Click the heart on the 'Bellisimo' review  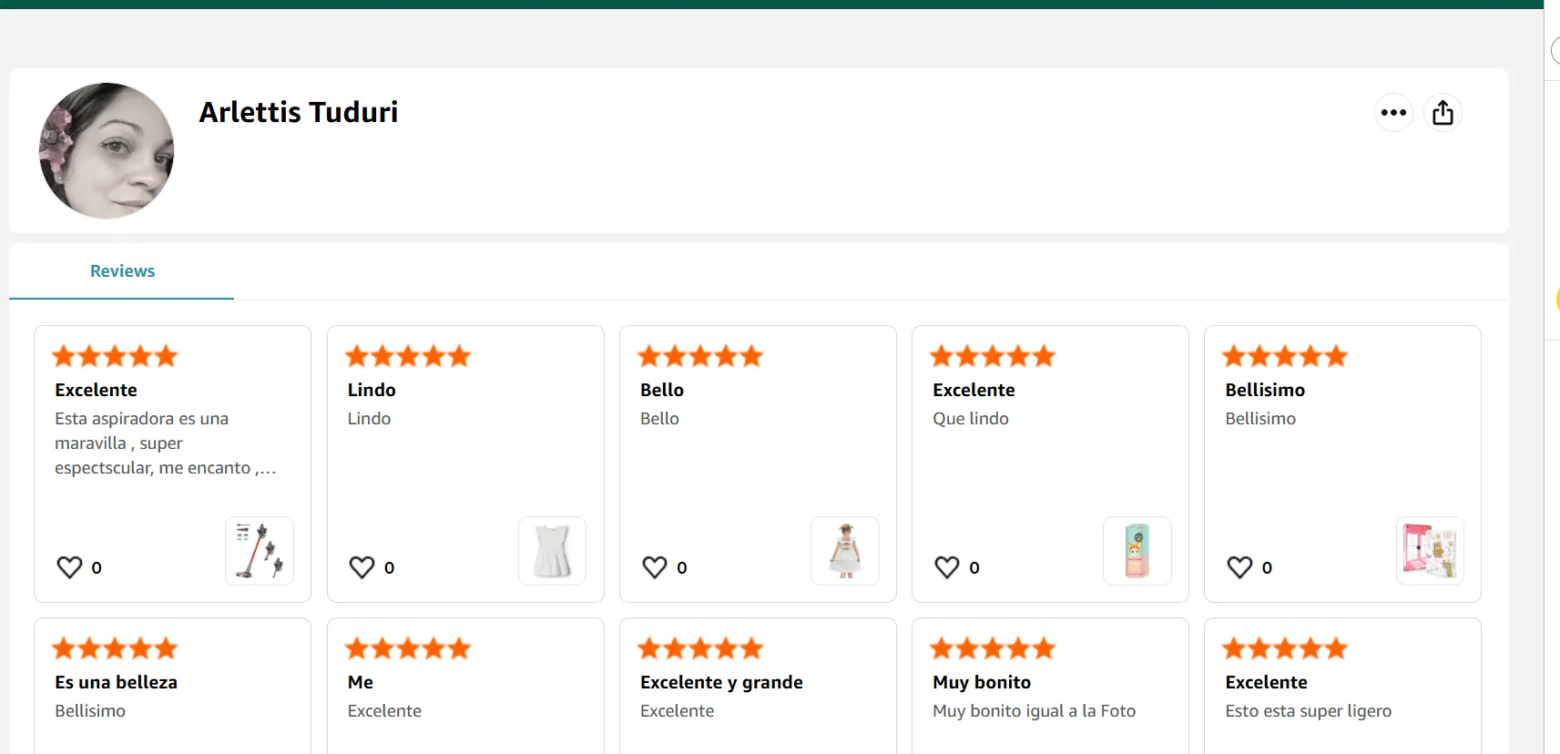coord(1239,567)
